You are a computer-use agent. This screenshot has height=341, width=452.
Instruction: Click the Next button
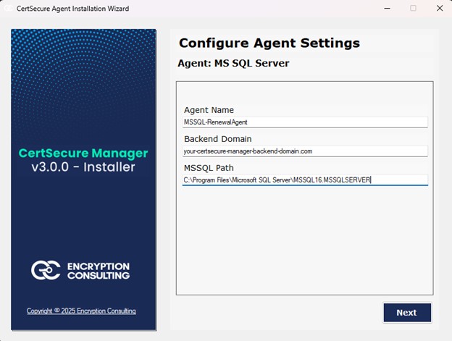click(x=407, y=313)
